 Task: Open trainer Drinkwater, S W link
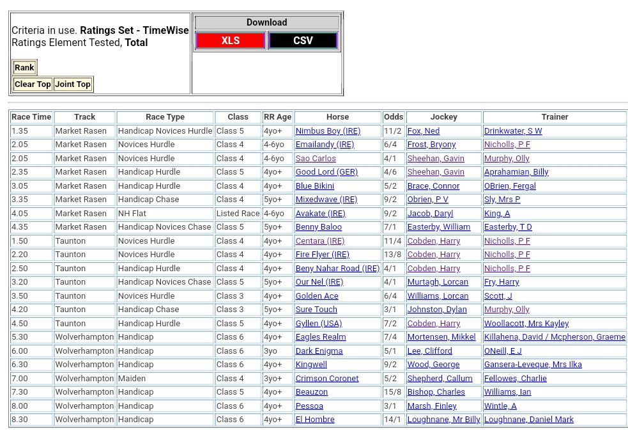point(513,131)
